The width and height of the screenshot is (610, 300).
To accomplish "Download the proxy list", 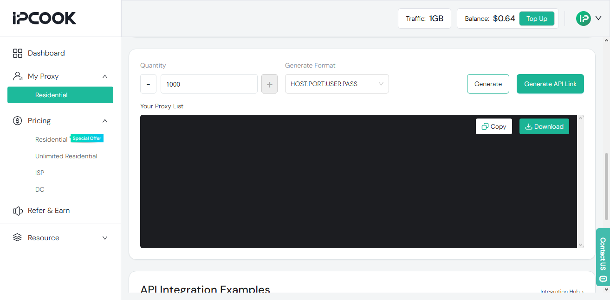I will pyautogui.click(x=544, y=126).
